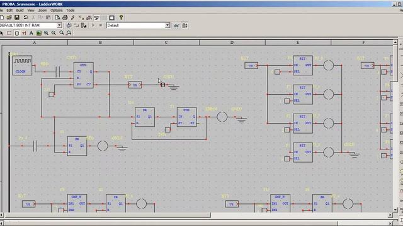Open the Tools menu
The image size is (403, 226).
pos(71,11)
